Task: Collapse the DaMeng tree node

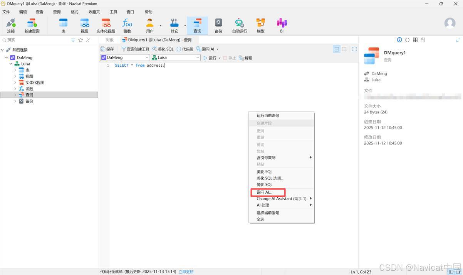Action: click(7, 57)
